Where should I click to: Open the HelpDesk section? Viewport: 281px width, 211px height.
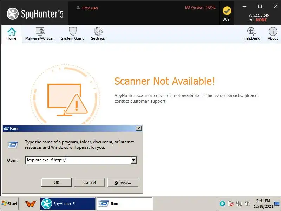point(251,34)
